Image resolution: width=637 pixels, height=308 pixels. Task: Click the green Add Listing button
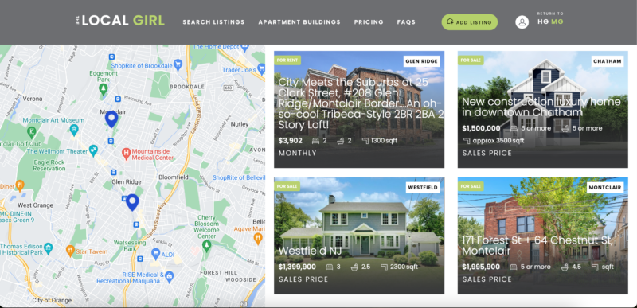[x=469, y=22]
